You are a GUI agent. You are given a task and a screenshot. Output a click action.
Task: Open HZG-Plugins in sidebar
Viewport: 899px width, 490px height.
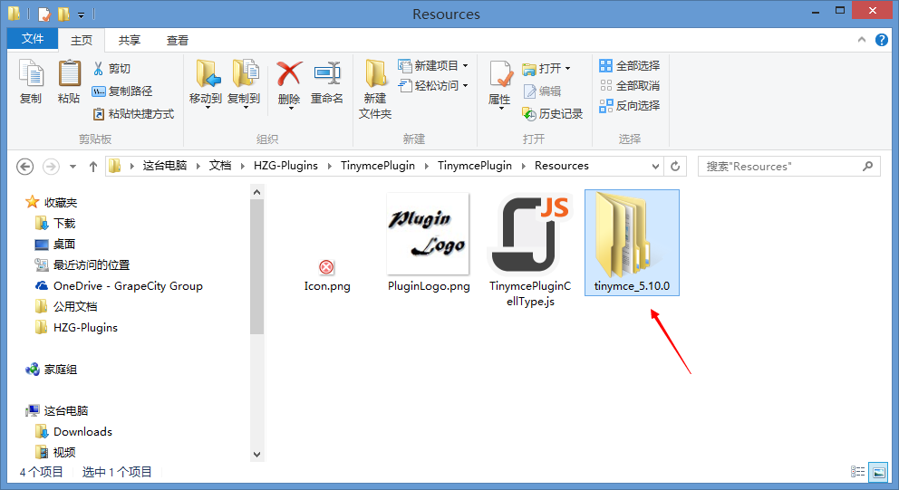click(x=77, y=327)
